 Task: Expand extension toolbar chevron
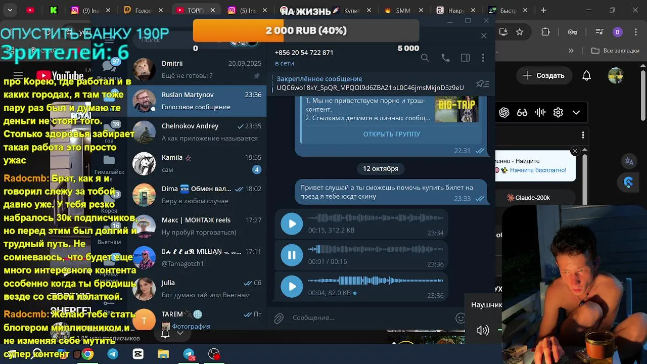click(x=576, y=113)
